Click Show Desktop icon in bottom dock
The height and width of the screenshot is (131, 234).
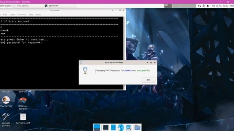(x=97, y=127)
